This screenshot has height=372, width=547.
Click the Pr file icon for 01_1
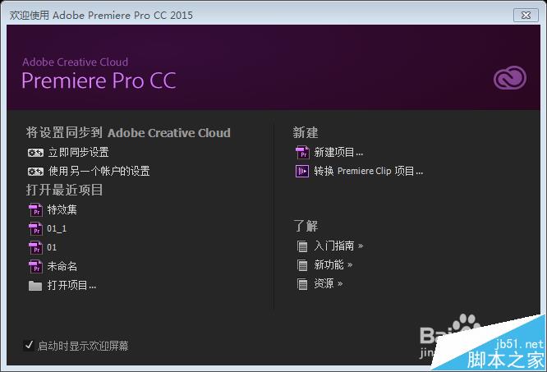point(35,229)
